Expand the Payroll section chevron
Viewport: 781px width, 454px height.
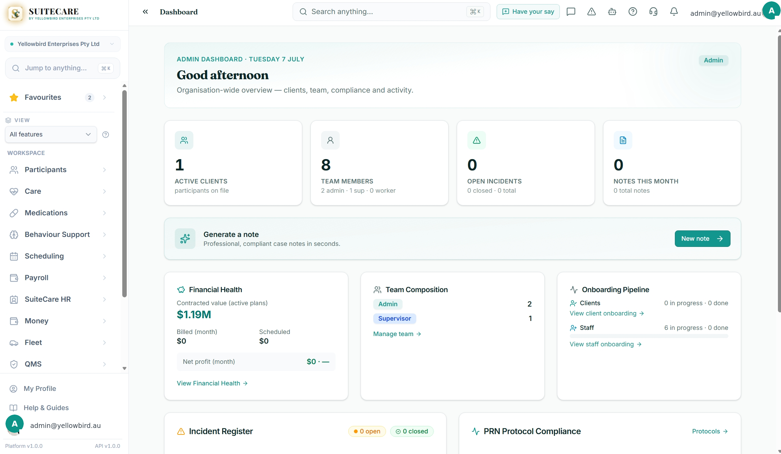tap(104, 278)
